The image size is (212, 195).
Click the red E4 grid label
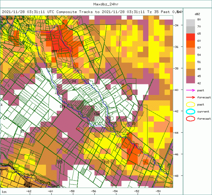pyautogui.click(x=22, y=76)
